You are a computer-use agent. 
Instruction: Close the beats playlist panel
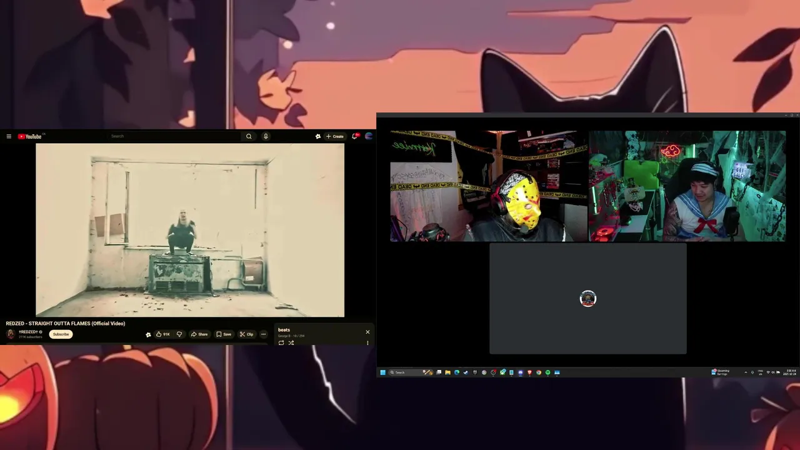click(x=367, y=332)
